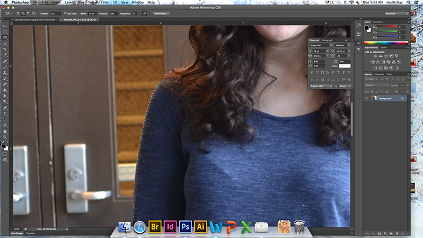Image resolution: width=423 pixels, height=238 pixels.
Task: Toggle Strikethrough in Character panel
Action: (349, 72)
